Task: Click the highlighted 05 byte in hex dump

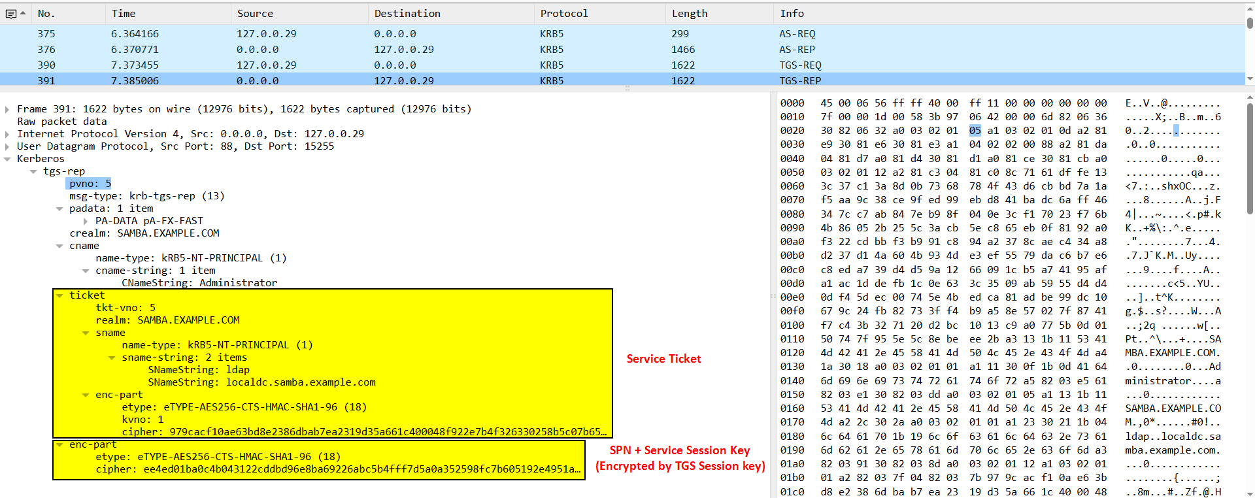Action: 975,131
